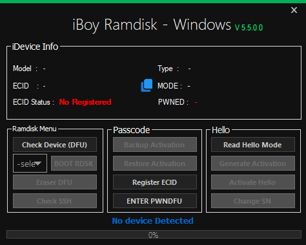This screenshot has height=245, width=306.
Task: Close the iBoy Ramdisk window
Action: point(294,10)
